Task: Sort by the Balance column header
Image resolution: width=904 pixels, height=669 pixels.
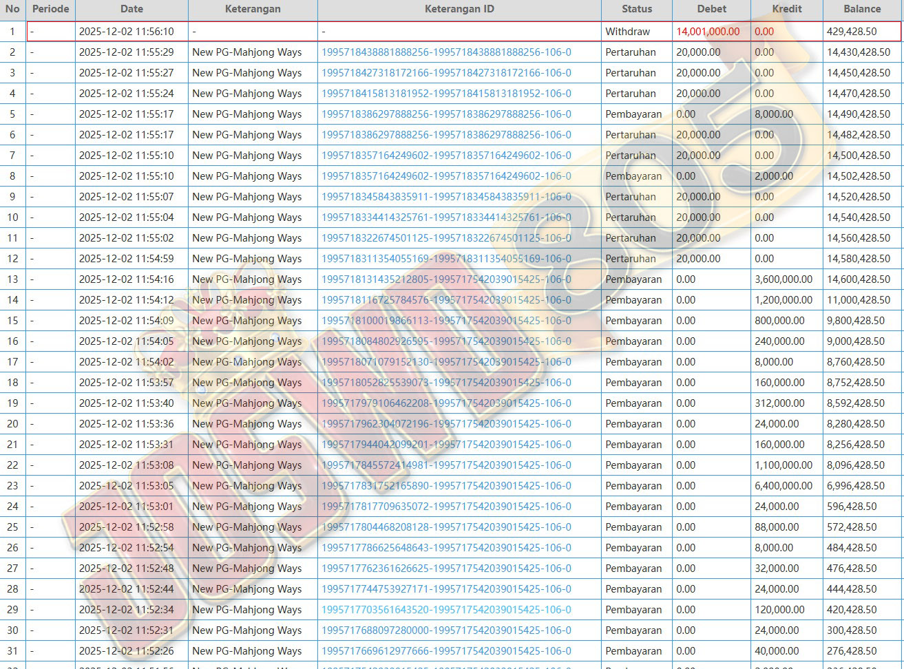Action: click(862, 9)
